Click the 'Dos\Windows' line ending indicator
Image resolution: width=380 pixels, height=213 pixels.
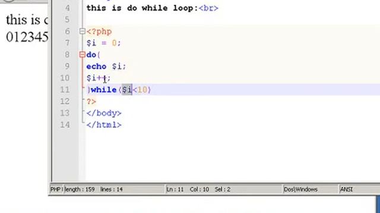pos(300,189)
